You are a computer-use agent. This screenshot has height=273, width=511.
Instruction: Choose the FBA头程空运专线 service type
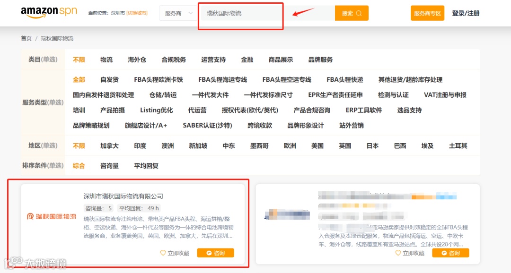287,79
